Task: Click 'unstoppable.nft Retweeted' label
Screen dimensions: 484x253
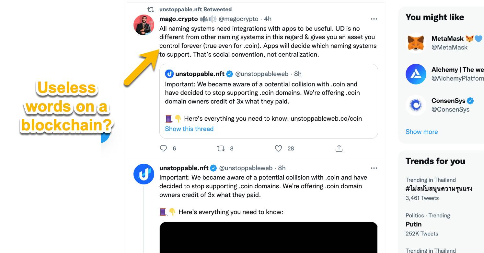Action: click(x=195, y=9)
